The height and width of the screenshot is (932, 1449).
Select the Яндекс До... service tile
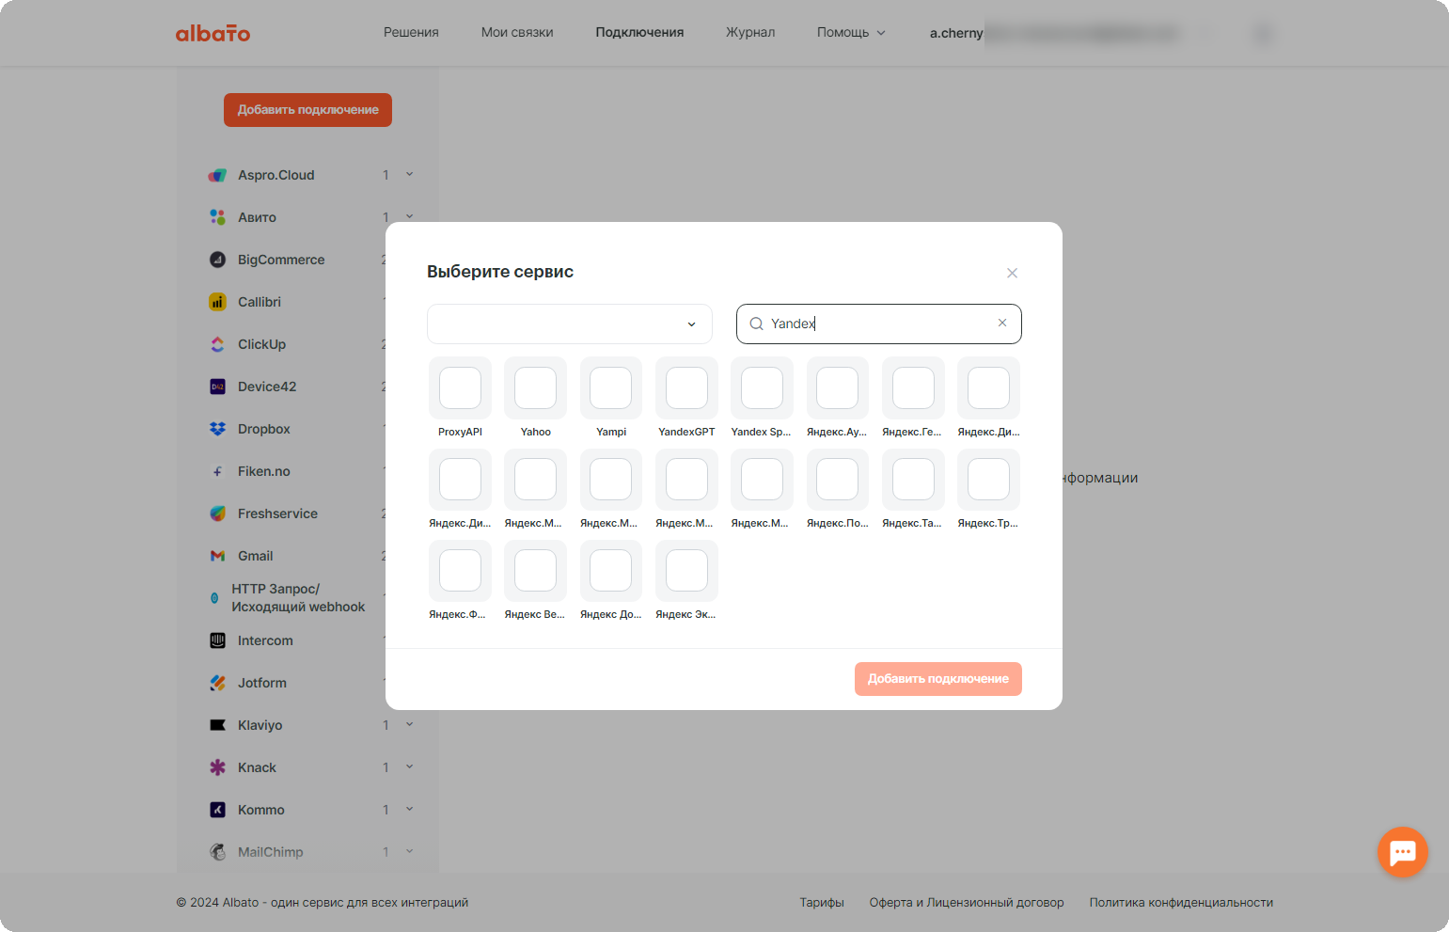coord(611,580)
